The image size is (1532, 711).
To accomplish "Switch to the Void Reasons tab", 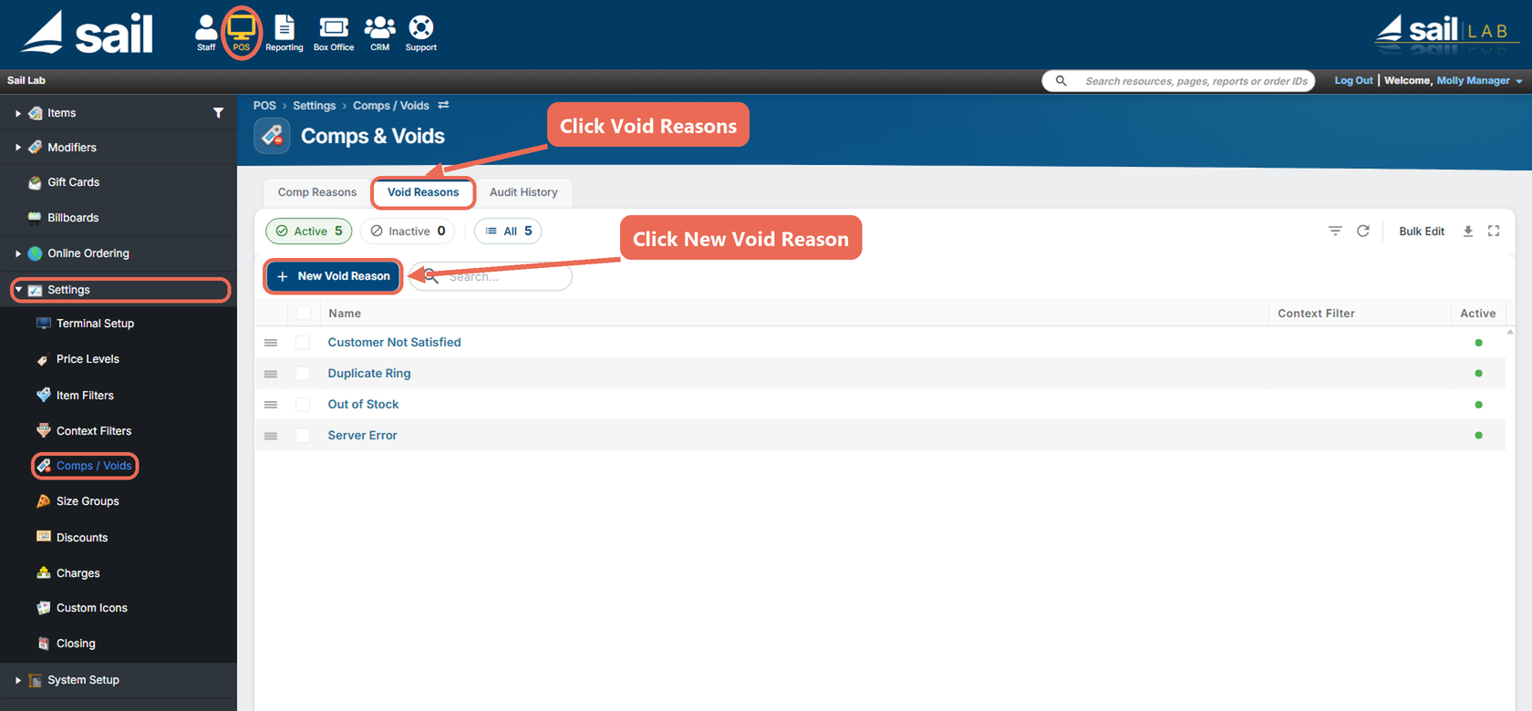I will coord(423,192).
